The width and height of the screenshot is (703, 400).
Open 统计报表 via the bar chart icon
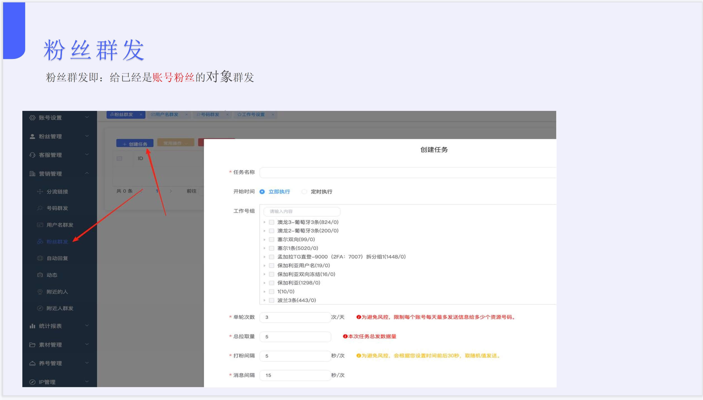(33, 326)
